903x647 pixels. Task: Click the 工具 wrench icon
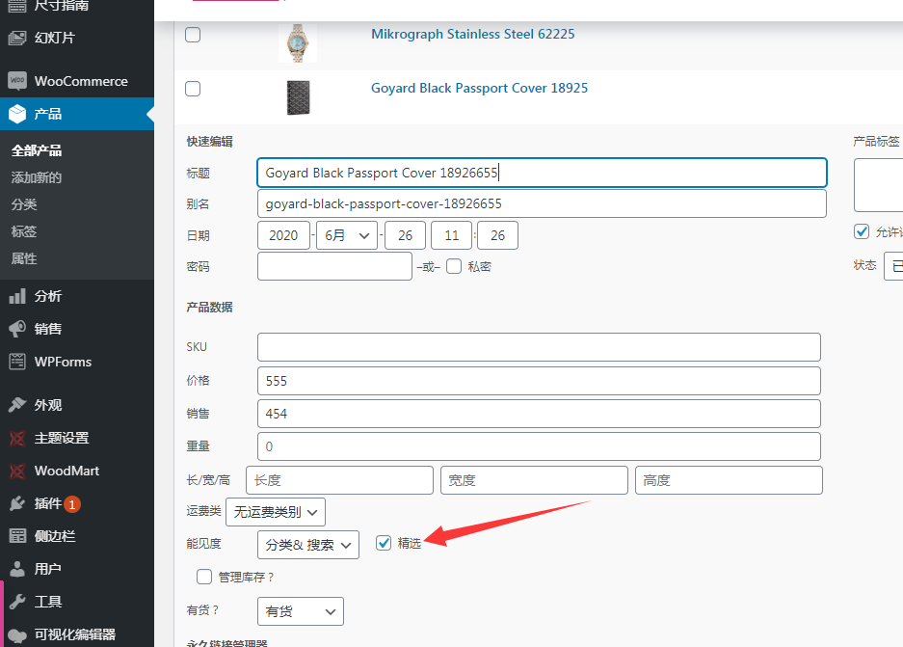[x=17, y=602]
